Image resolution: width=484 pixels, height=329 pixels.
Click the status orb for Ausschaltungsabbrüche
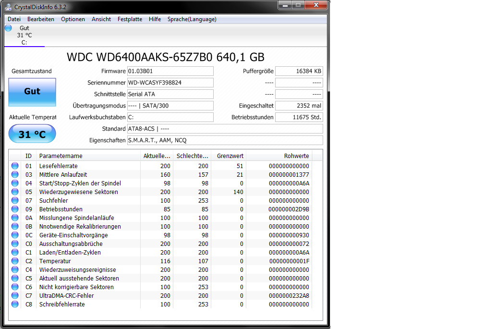click(15, 244)
